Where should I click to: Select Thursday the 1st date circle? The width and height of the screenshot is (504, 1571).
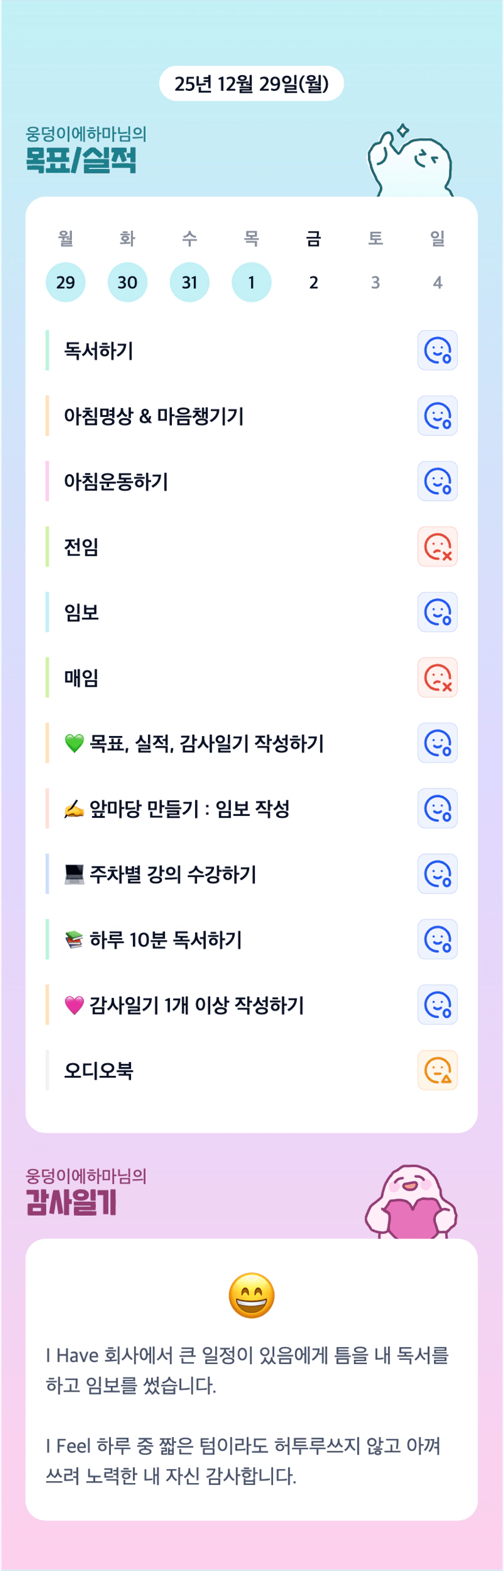pos(251,282)
